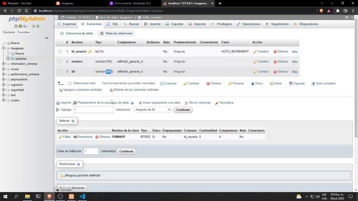
Task: Click pencil Cambiar icon for id_usuario row
Action: click(255, 51)
